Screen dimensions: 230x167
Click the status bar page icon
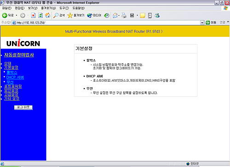[2, 164]
